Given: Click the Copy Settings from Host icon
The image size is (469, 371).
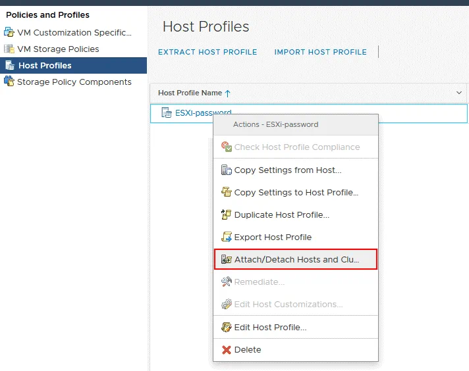Looking at the screenshot, I should (227, 170).
